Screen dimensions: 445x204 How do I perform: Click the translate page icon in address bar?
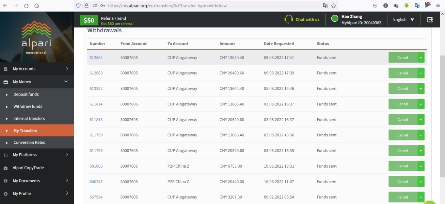325,6
